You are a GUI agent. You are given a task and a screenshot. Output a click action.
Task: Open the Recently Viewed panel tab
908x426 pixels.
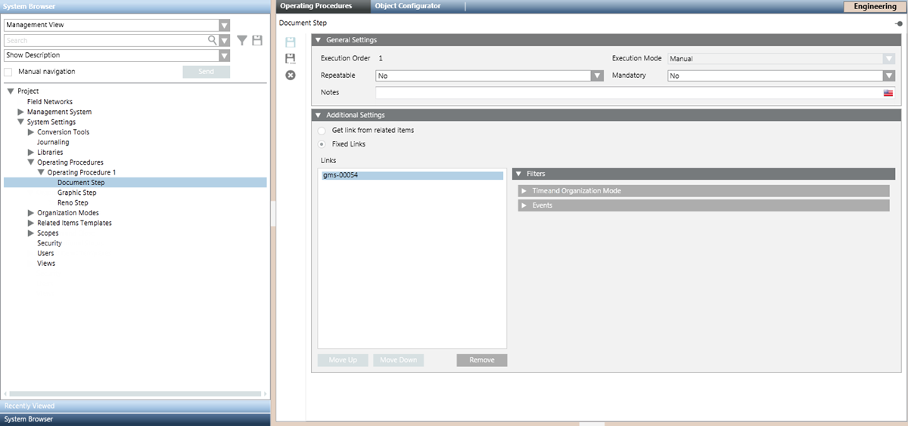click(x=135, y=406)
